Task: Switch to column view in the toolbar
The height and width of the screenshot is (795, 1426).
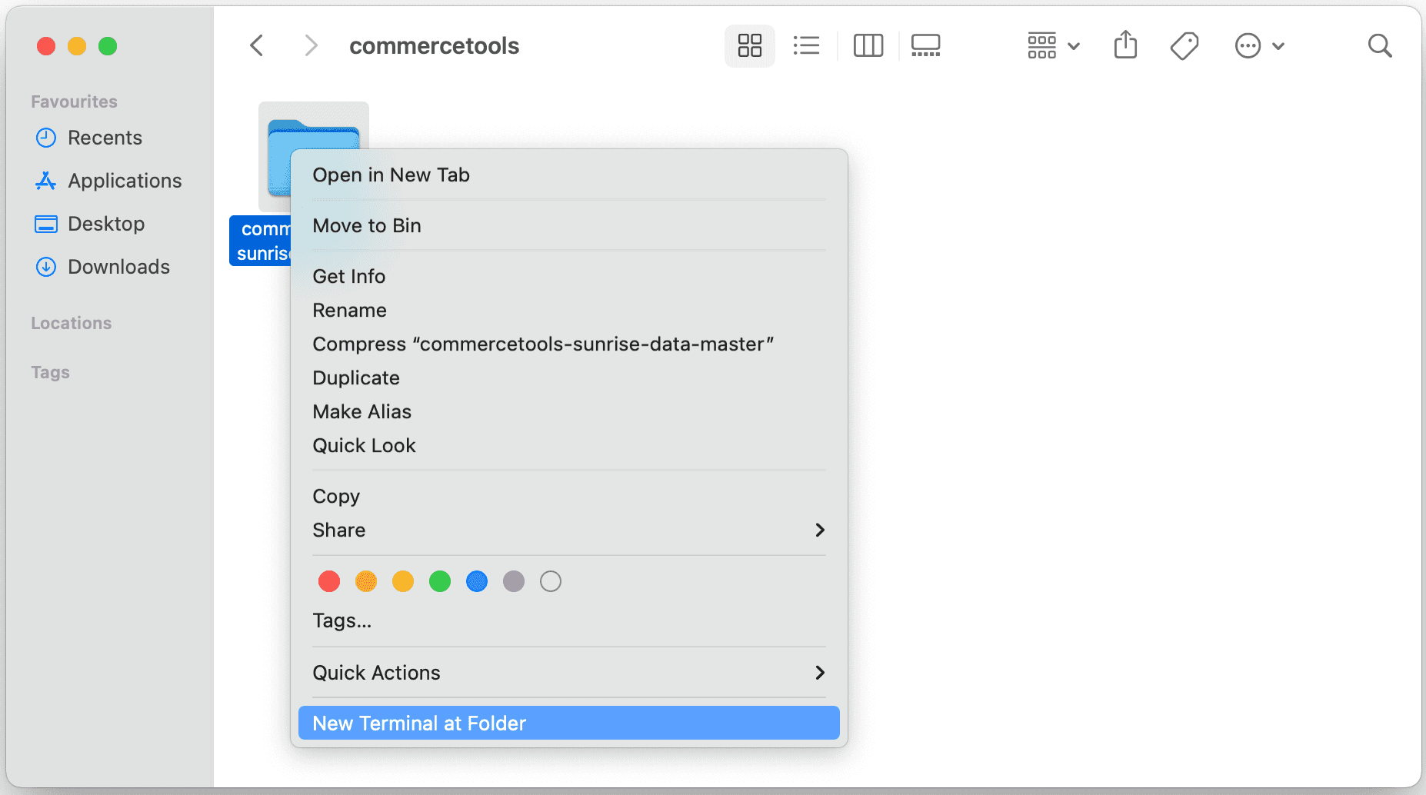Action: tap(868, 46)
